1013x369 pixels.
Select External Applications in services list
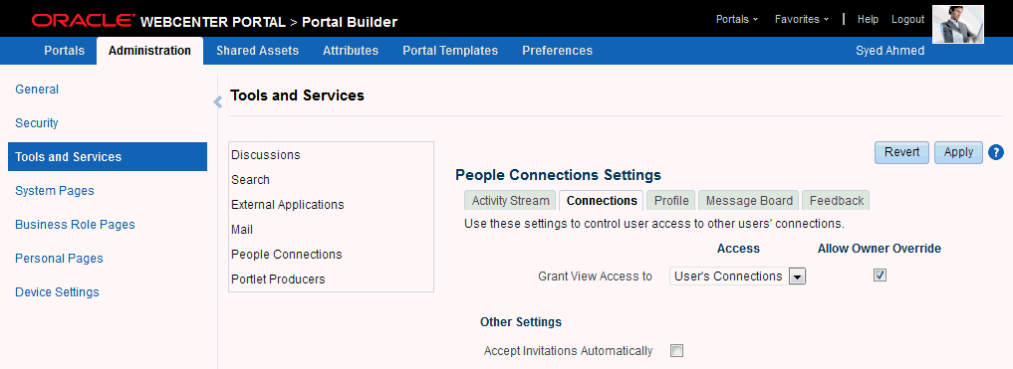pos(288,205)
